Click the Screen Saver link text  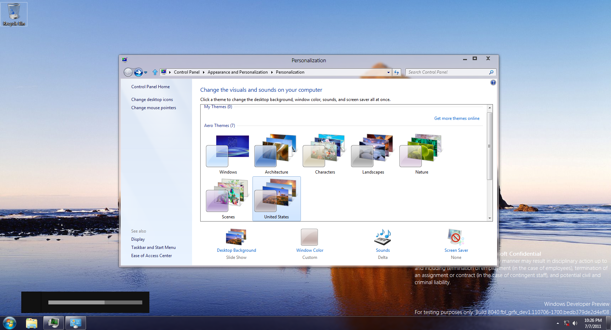(456, 250)
